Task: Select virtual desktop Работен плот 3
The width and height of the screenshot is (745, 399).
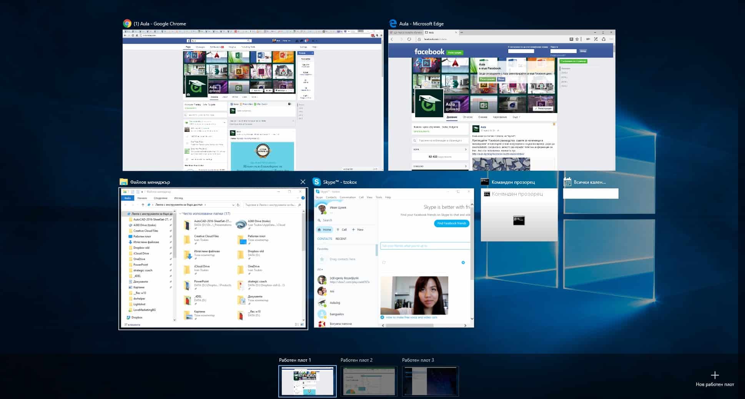Action: coord(430,381)
